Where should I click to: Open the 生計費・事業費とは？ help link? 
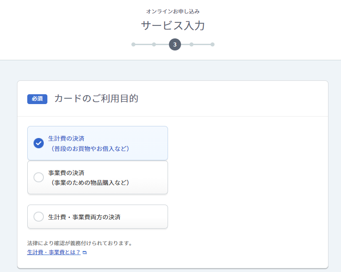[54, 252]
